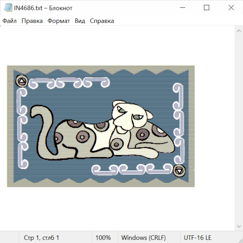This screenshot has height=243, width=243.
Task: Close the IN4686.txt Notepad window
Action: [231, 8]
